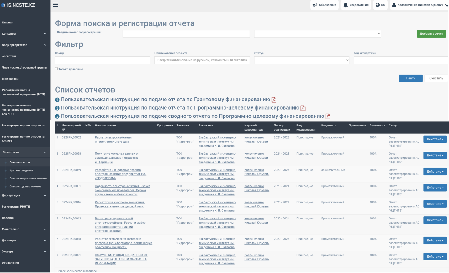Go to Список квартальных отчетов
Viewport: 449px width, 273px height.
[x=28, y=178]
